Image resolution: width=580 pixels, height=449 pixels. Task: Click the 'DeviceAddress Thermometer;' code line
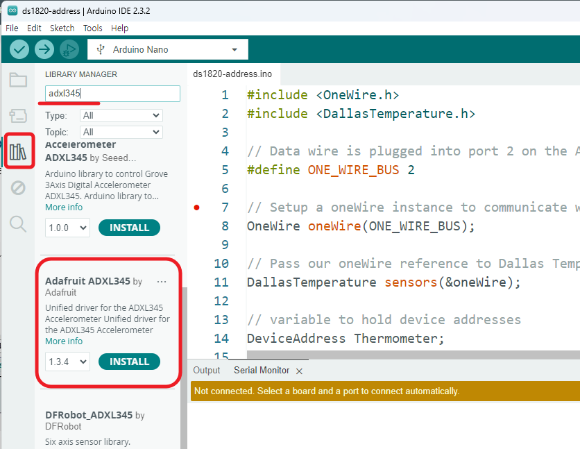[x=346, y=339]
